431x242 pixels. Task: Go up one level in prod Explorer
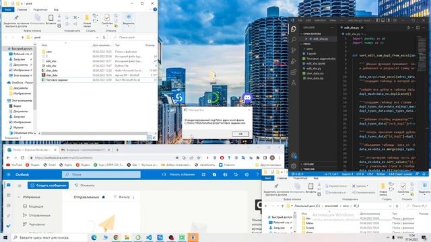22,38
